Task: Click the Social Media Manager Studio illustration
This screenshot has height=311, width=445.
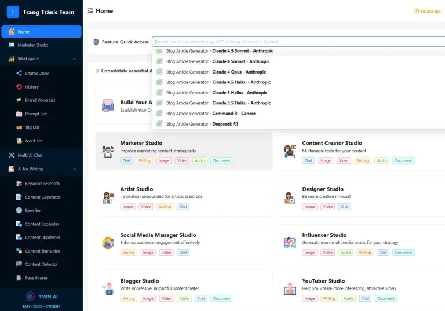Action: click(108, 243)
